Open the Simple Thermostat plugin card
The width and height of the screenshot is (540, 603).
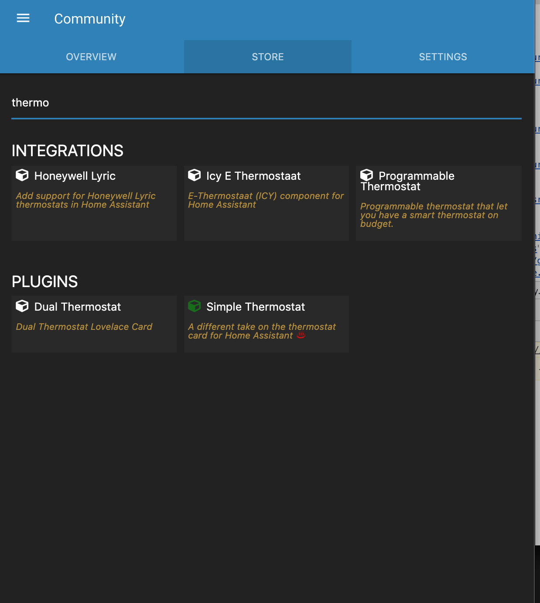[266, 323]
